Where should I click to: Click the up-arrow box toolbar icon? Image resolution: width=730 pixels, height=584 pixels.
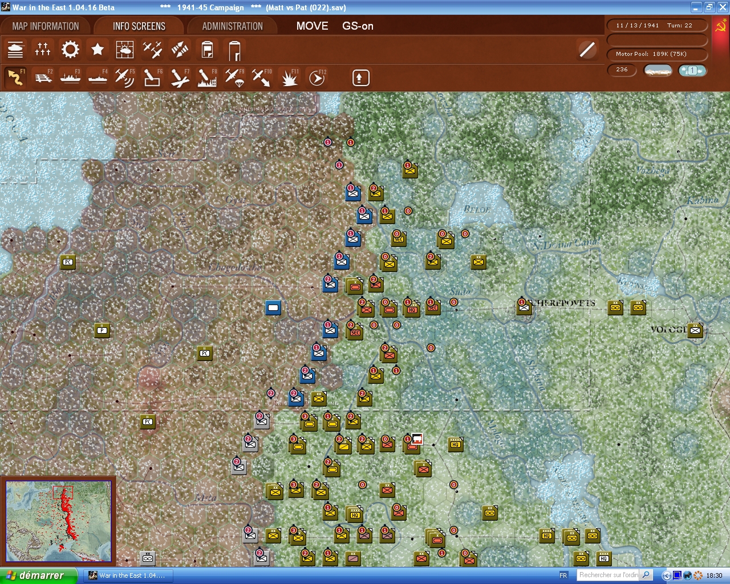360,78
